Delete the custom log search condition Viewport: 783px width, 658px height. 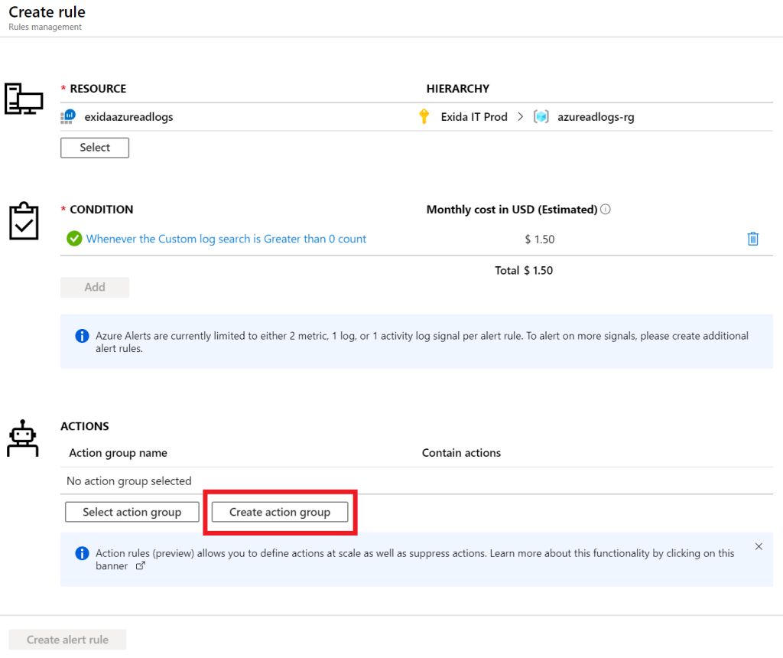pos(752,239)
